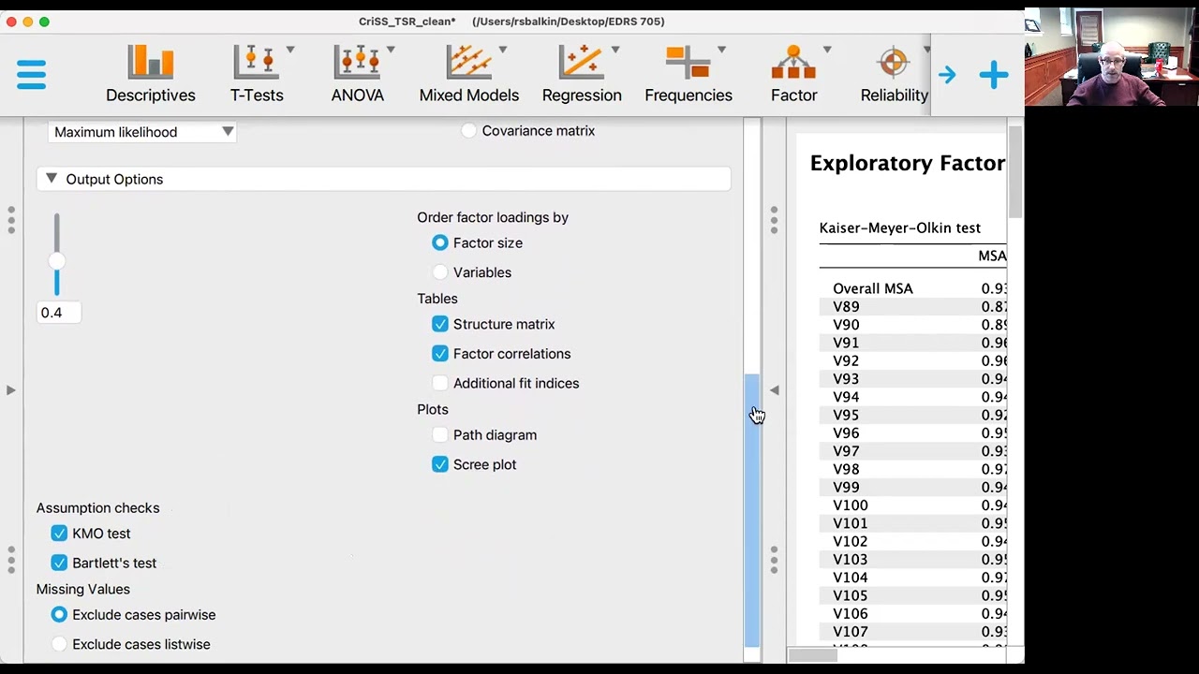1199x674 pixels.
Task: Open the T-Tests module
Action: (256, 74)
